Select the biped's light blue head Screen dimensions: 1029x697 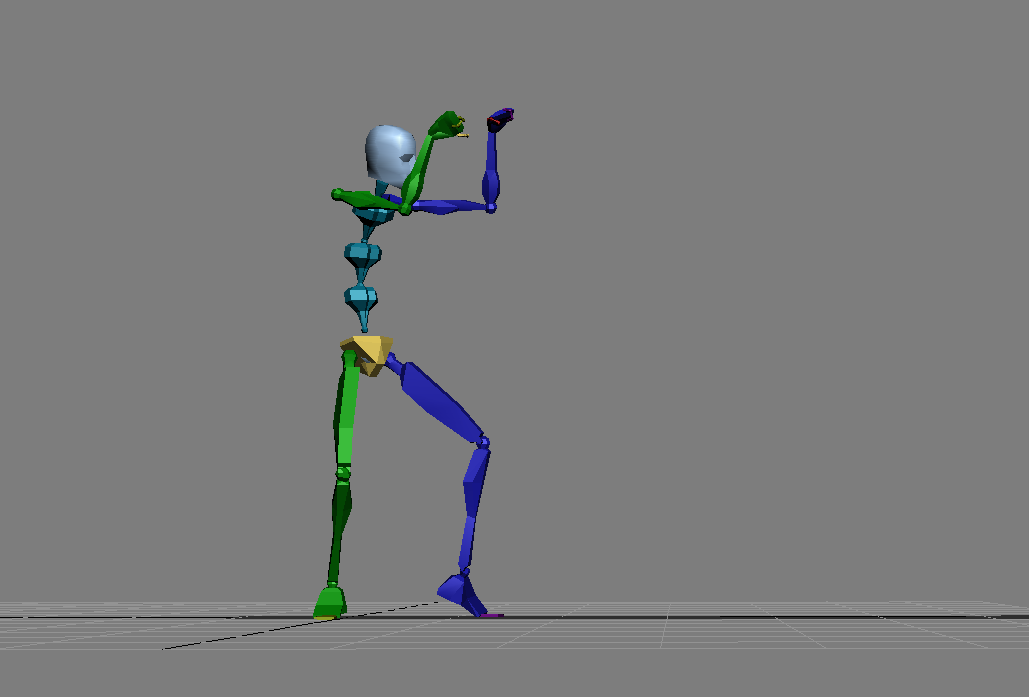tap(389, 154)
